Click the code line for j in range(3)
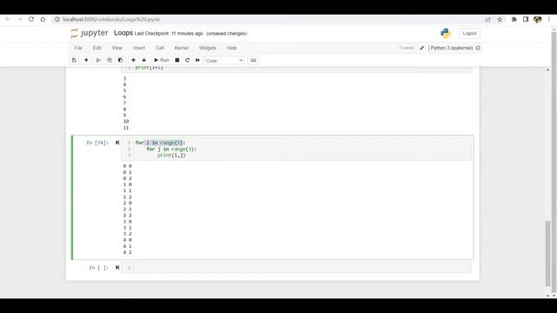 (171, 149)
